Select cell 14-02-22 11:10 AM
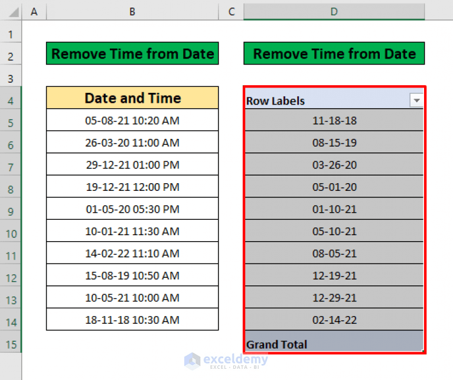Screen dimensions: 453x380 pos(132,253)
